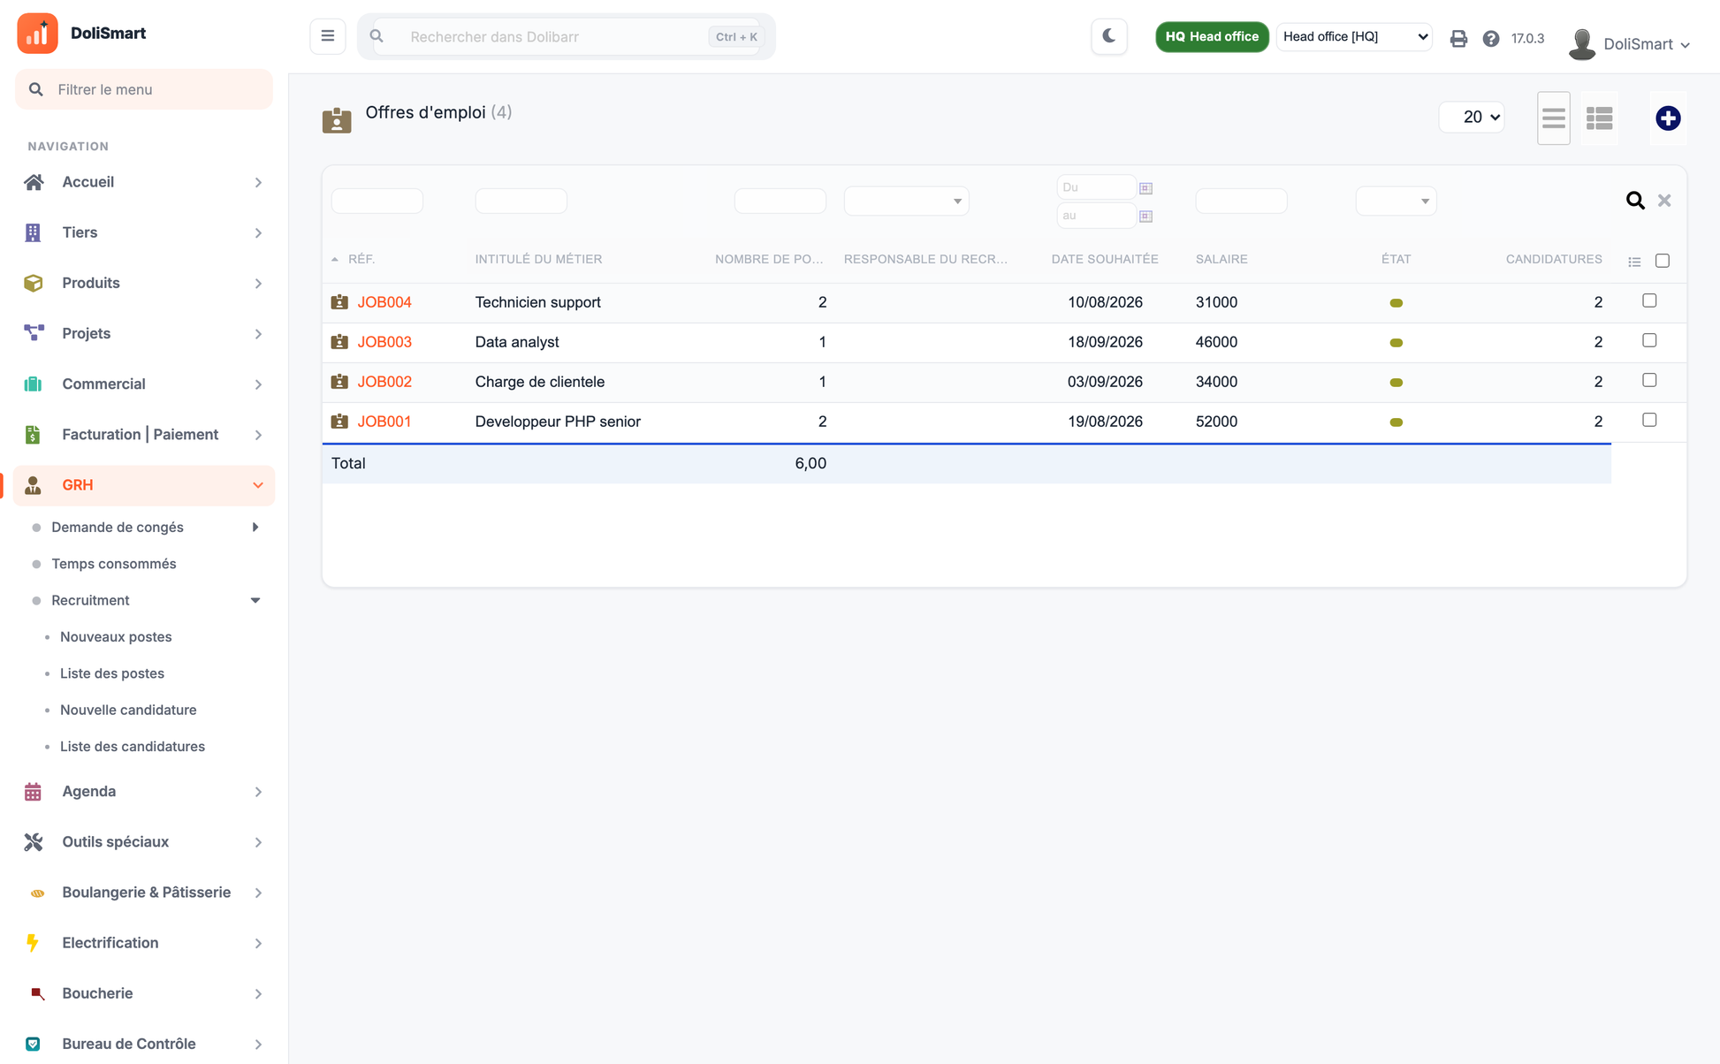Collapse the GRH menu section chevron
Screen dimensions: 1720x1064
coord(258,485)
